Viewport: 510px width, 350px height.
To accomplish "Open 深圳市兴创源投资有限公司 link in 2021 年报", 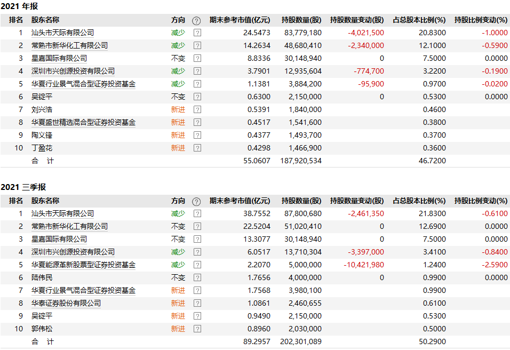I will click(x=73, y=71).
